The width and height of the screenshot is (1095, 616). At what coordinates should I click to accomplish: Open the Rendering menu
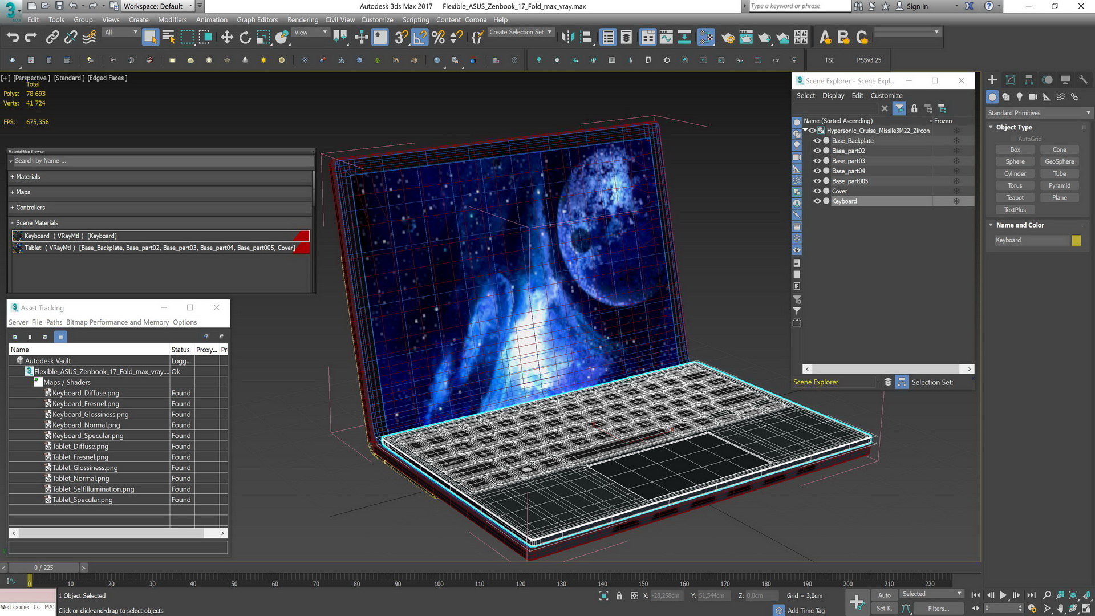pyautogui.click(x=303, y=19)
